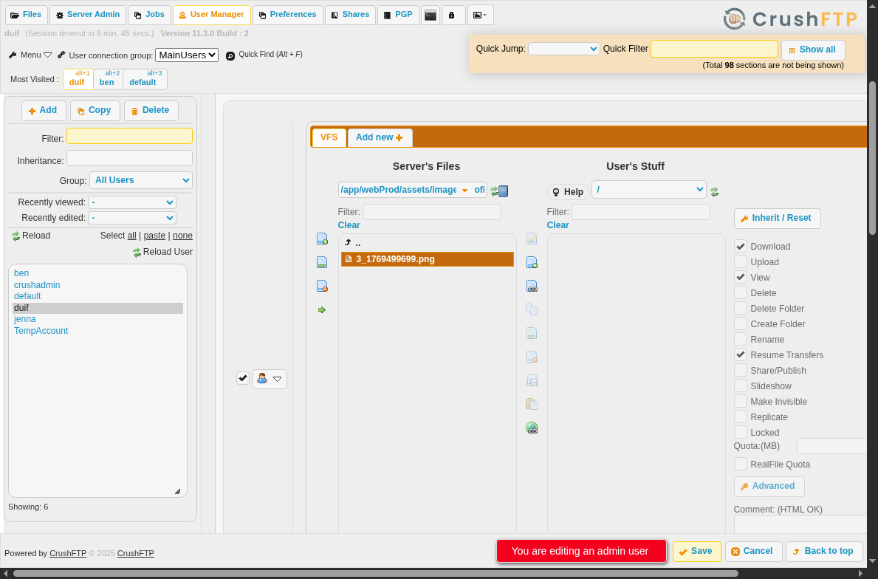Click add-file icon left of Server's Files list

321,239
